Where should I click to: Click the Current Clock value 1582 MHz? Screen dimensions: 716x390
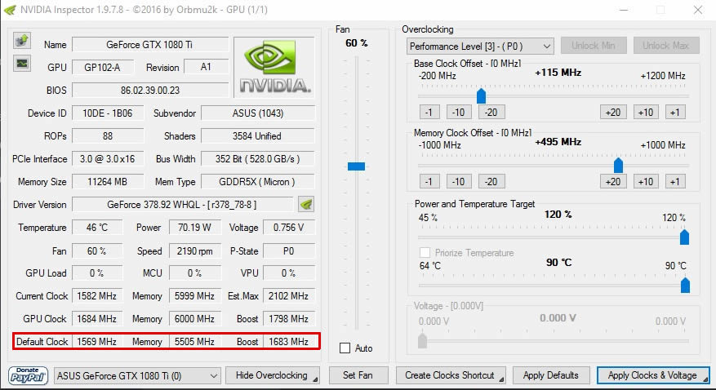97,295
